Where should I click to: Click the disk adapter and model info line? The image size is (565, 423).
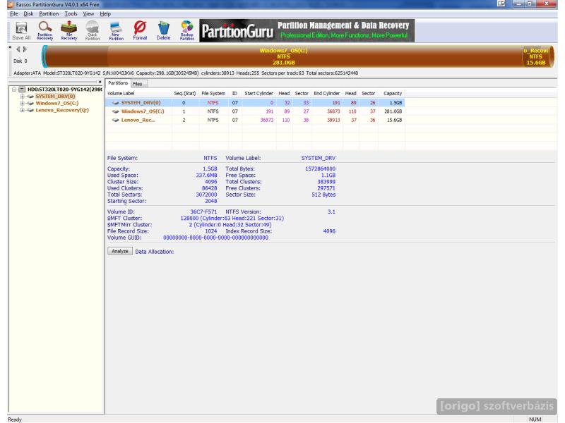(186, 73)
